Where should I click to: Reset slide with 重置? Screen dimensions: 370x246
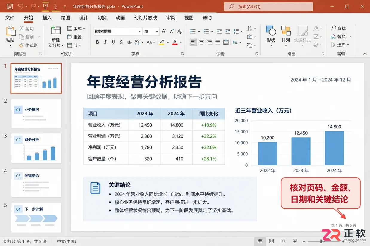(x=74, y=37)
